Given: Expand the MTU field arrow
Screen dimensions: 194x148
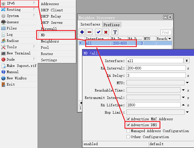Looking at the screenshot, I should [187, 83].
